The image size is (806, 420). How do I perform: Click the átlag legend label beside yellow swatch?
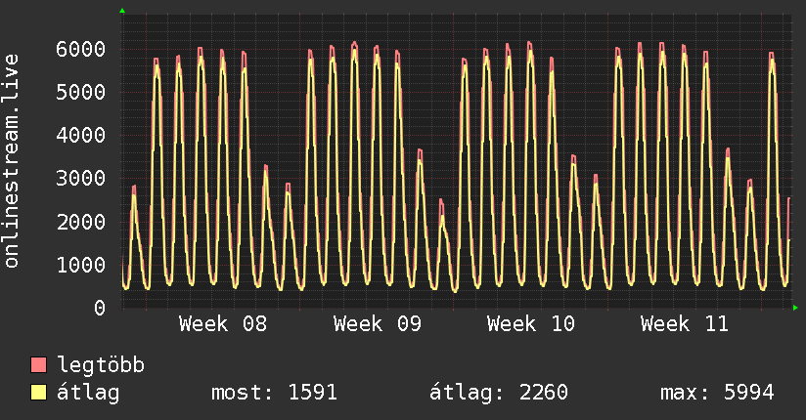88,394
